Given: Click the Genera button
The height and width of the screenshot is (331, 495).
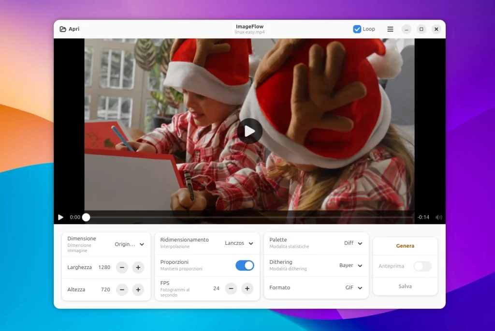Looking at the screenshot, I should (x=405, y=246).
